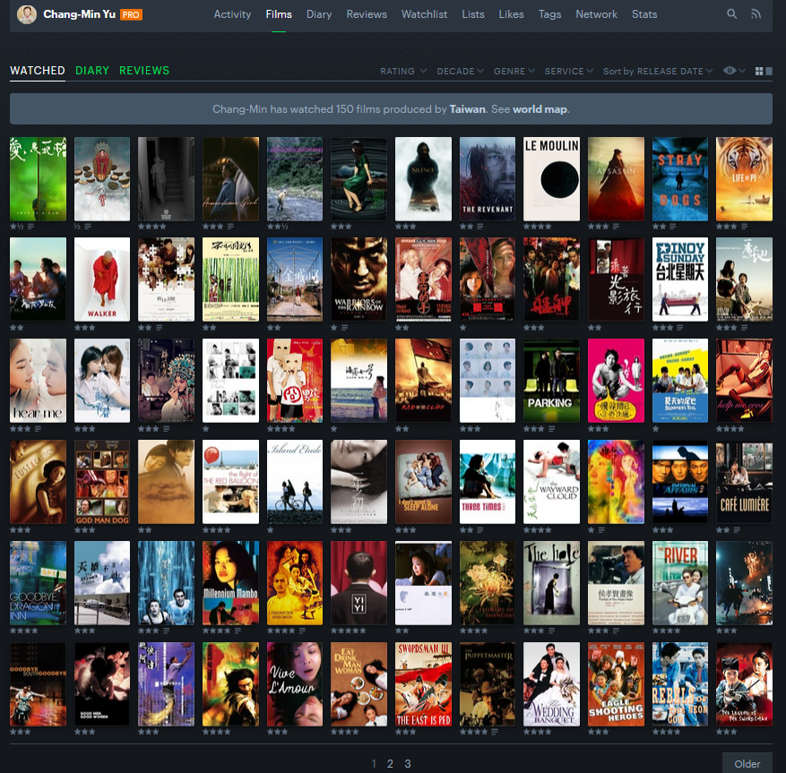The height and width of the screenshot is (773, 786).
Task: Open the Wayward Cloud poster
Action: tap(551, 482)
